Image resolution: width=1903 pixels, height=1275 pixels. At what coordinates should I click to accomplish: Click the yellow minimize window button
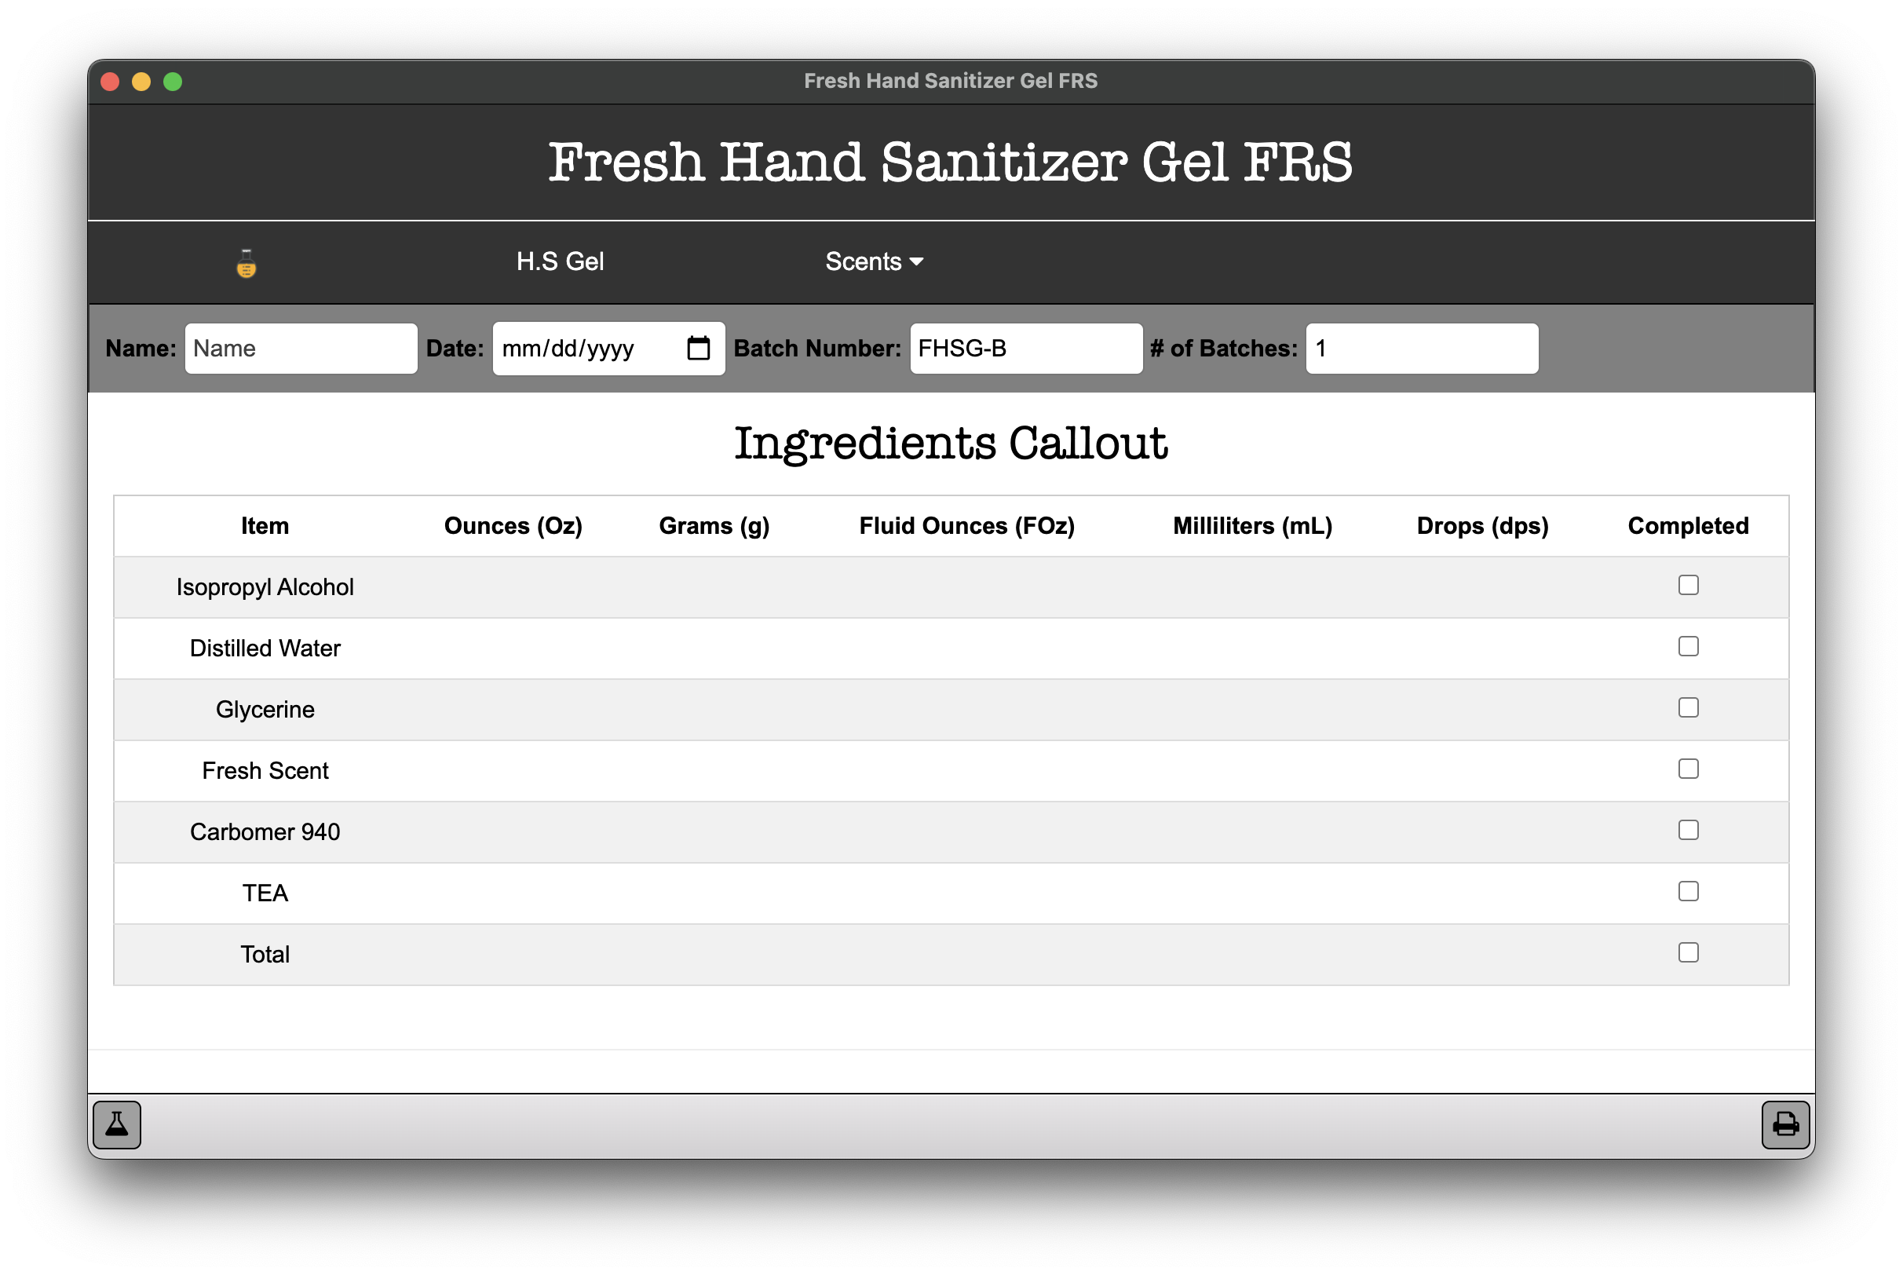[141, 82]
